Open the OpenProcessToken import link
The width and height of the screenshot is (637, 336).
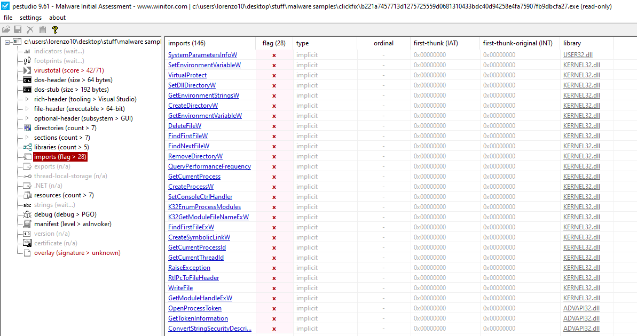(195, 308)
